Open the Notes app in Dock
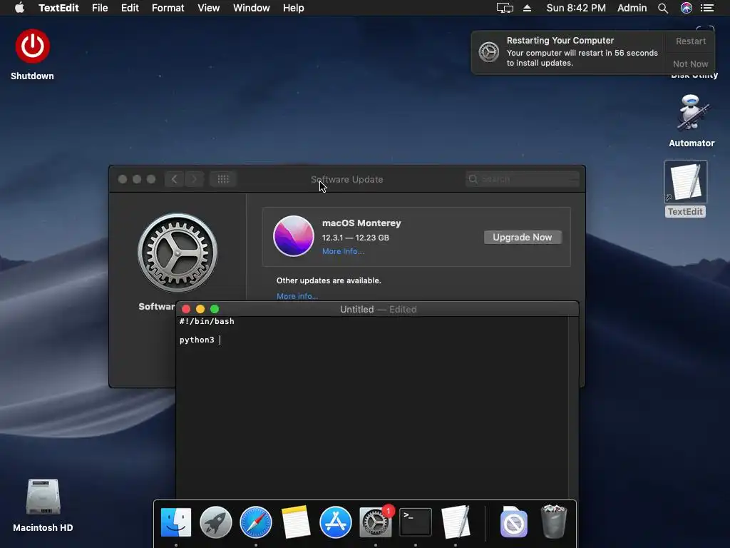Screen dimensions: 730x548 (x=296, y=522)
